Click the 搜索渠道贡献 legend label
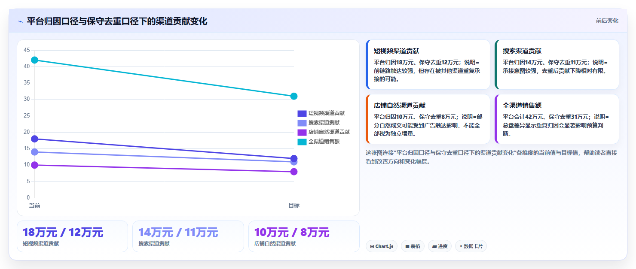This screenshot has width=636, height=269. tap(324, 123)
